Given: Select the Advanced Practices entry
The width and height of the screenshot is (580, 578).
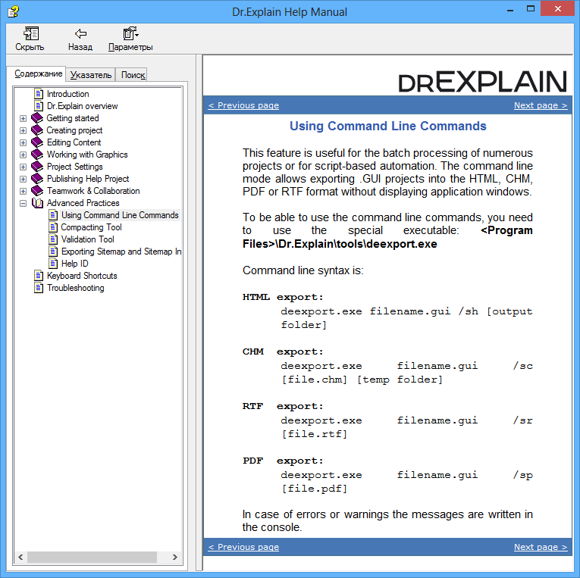Looking at the screenshot, I should click(x=83, y=203).
